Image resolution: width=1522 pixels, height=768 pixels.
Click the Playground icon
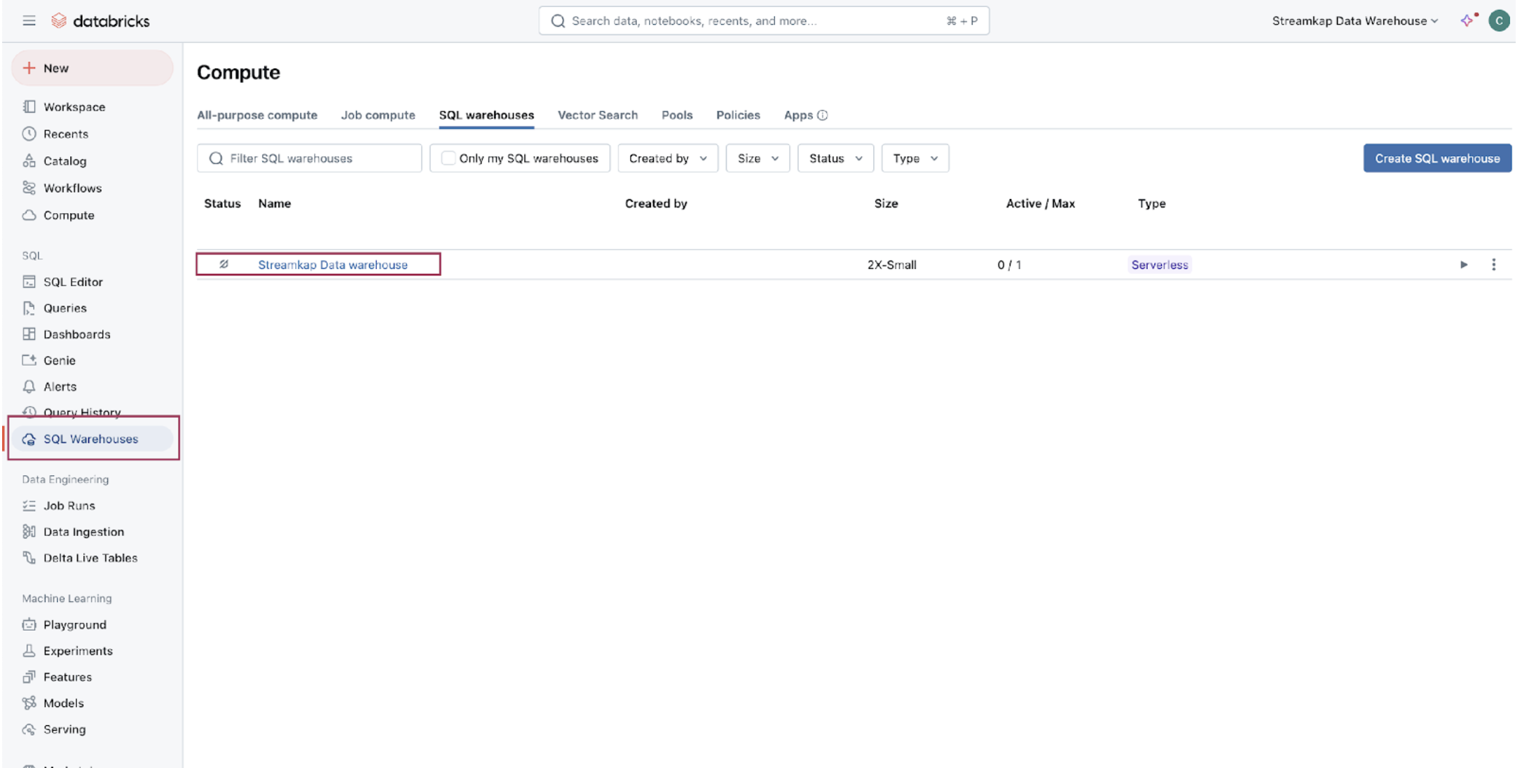(29, 624)
